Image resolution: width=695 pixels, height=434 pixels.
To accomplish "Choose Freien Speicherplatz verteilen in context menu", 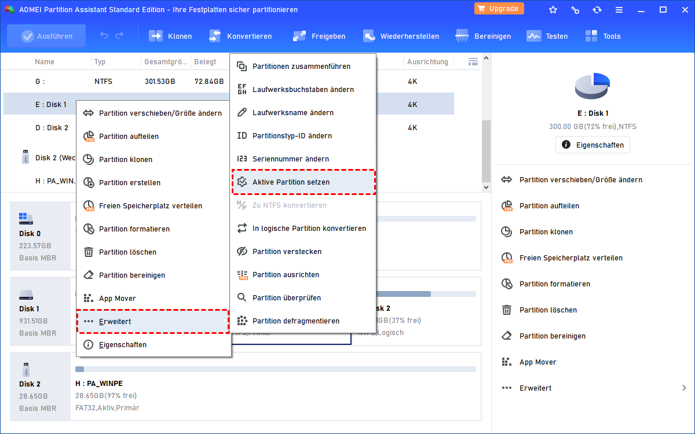I will tap(153, 206).
